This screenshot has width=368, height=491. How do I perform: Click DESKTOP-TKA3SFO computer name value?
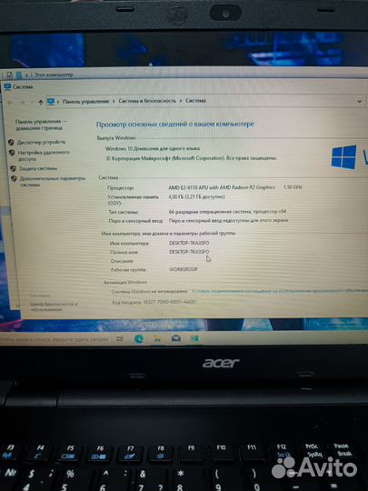tap(189, 243)
